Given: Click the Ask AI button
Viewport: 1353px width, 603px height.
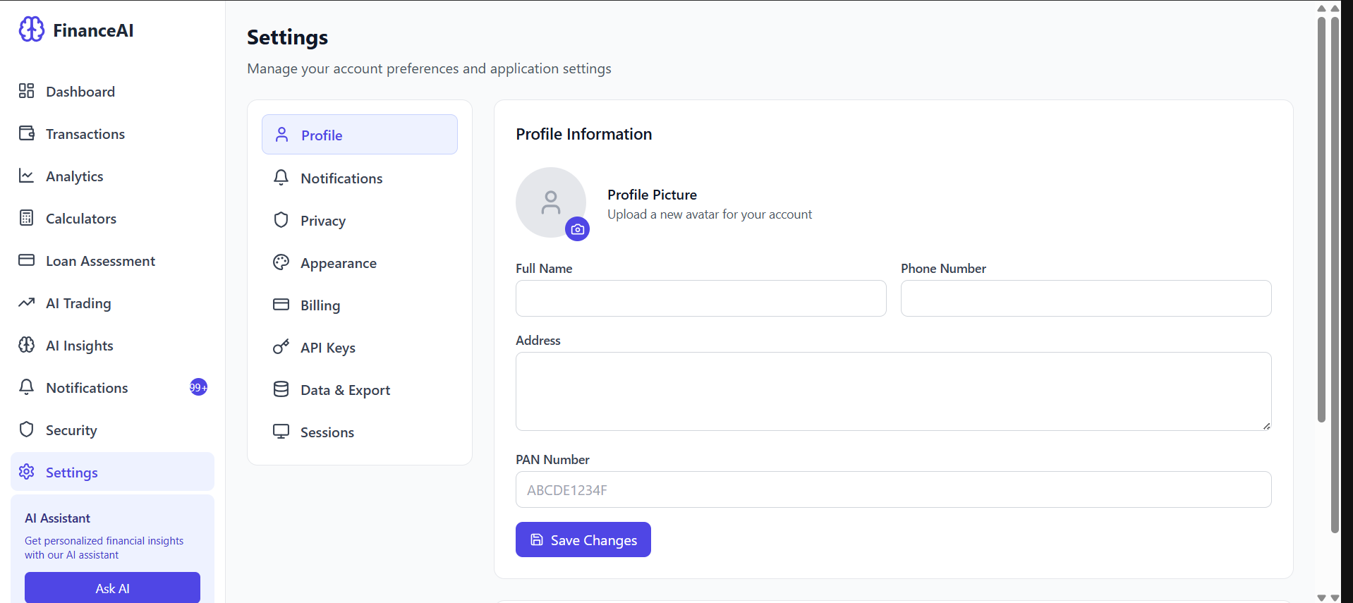Looking at the screenshot, I should 112,588.
